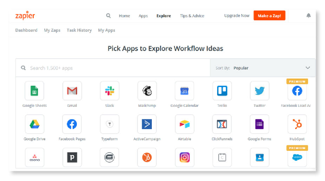The image size is (325, 181).
Task: Click the notification bell icon
Action: [x=308, y=15]
